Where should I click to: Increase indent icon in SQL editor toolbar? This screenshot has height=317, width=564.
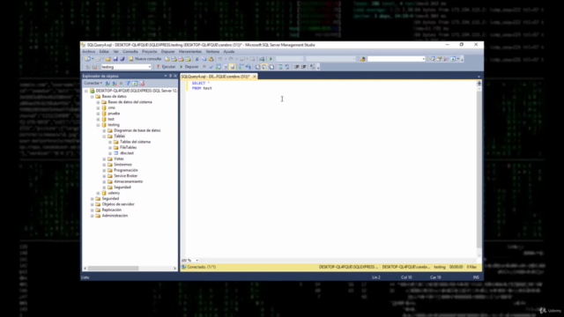[x=304, y=67]
